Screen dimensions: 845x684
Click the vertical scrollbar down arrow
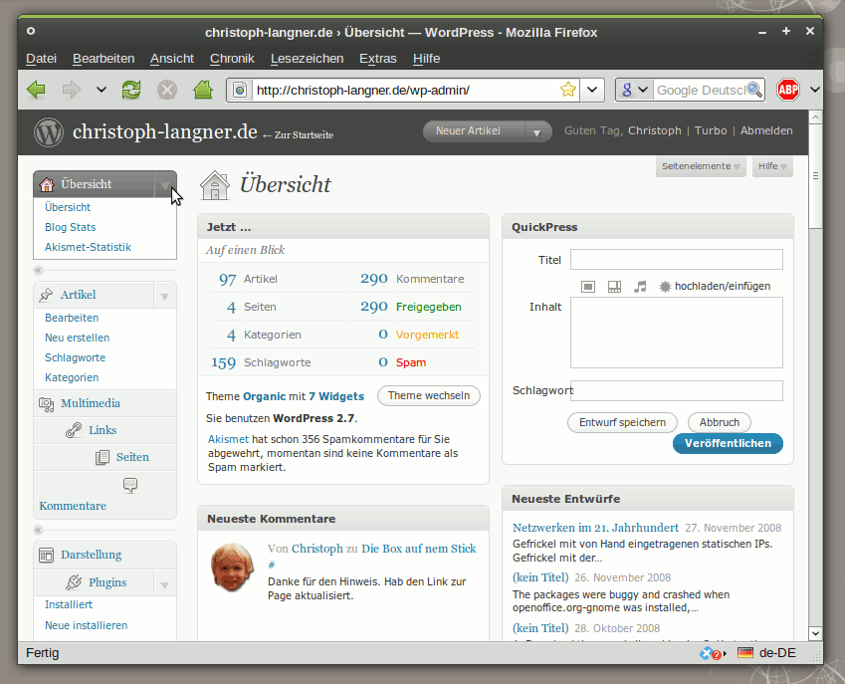(x=815, y=633)
